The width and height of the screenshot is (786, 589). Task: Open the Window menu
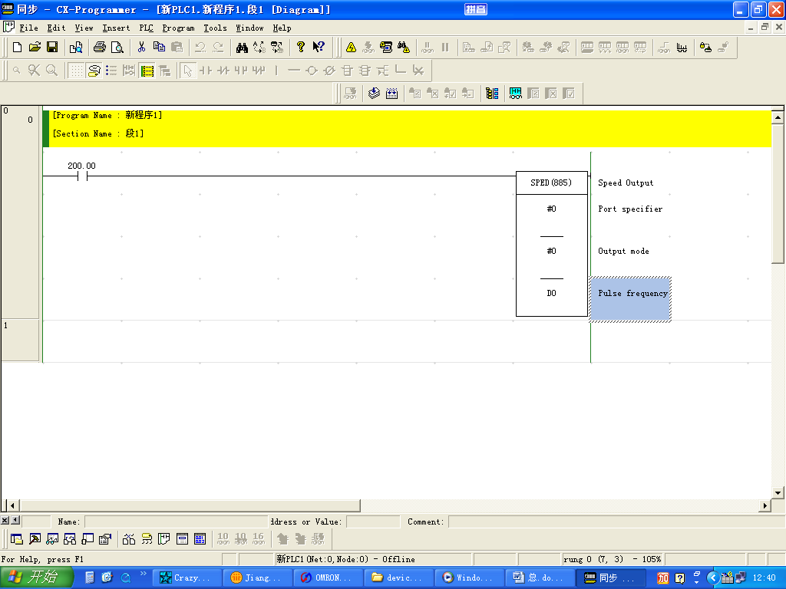click(249, 28)
